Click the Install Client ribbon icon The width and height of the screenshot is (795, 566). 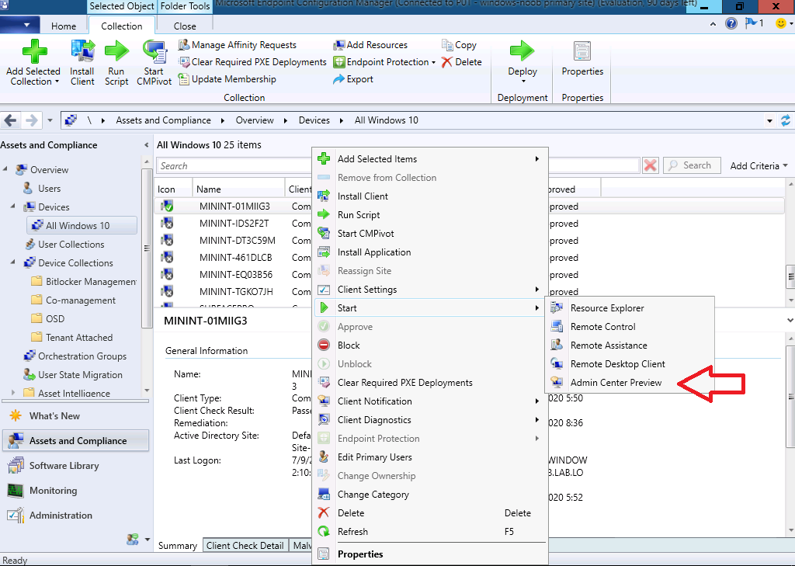[x=82, y=51]
